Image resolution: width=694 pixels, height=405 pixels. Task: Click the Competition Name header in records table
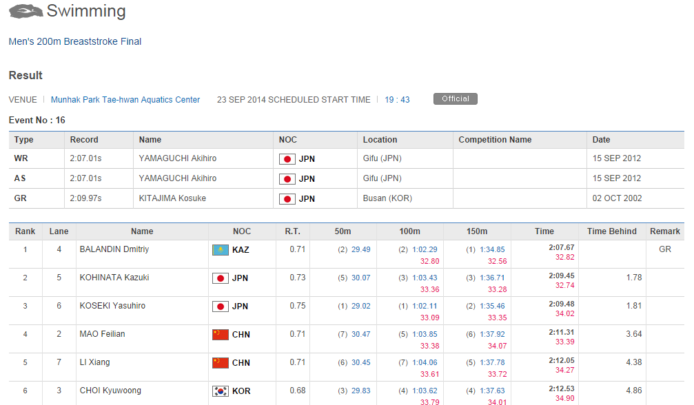click(x=495, y=140)
